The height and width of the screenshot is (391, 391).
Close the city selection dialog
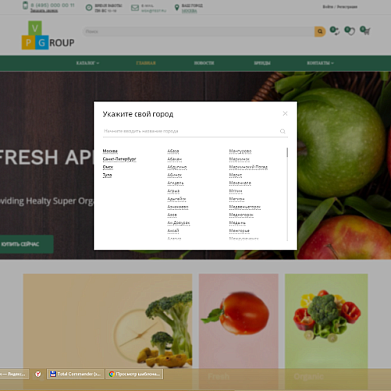click(285, 113)
